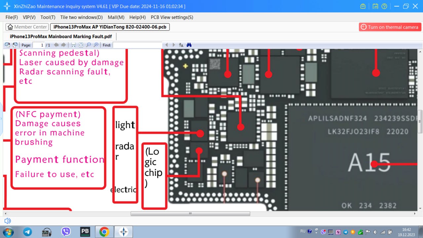Open PCB View settings(S) menu

tap(172, 17)
